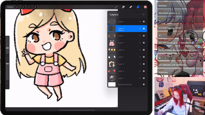Return to the Gallery
The image size is (205, 115).
tap(10, 7)
